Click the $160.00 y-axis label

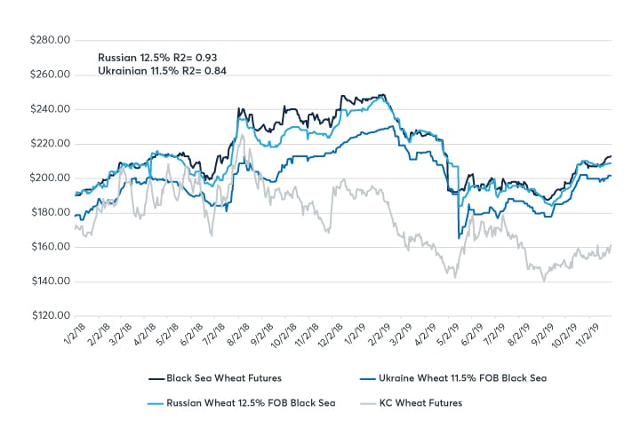50,247
